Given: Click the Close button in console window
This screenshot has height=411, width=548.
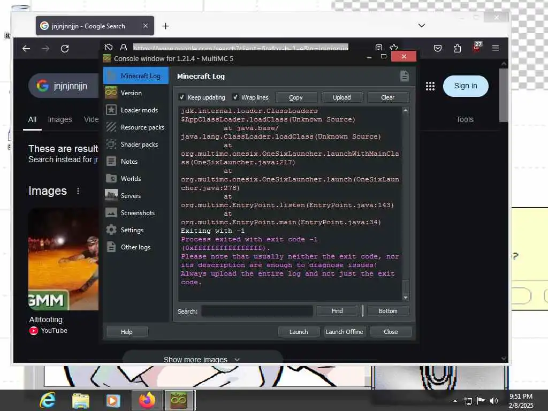Looking at the screenshot, I should [391, 332].
